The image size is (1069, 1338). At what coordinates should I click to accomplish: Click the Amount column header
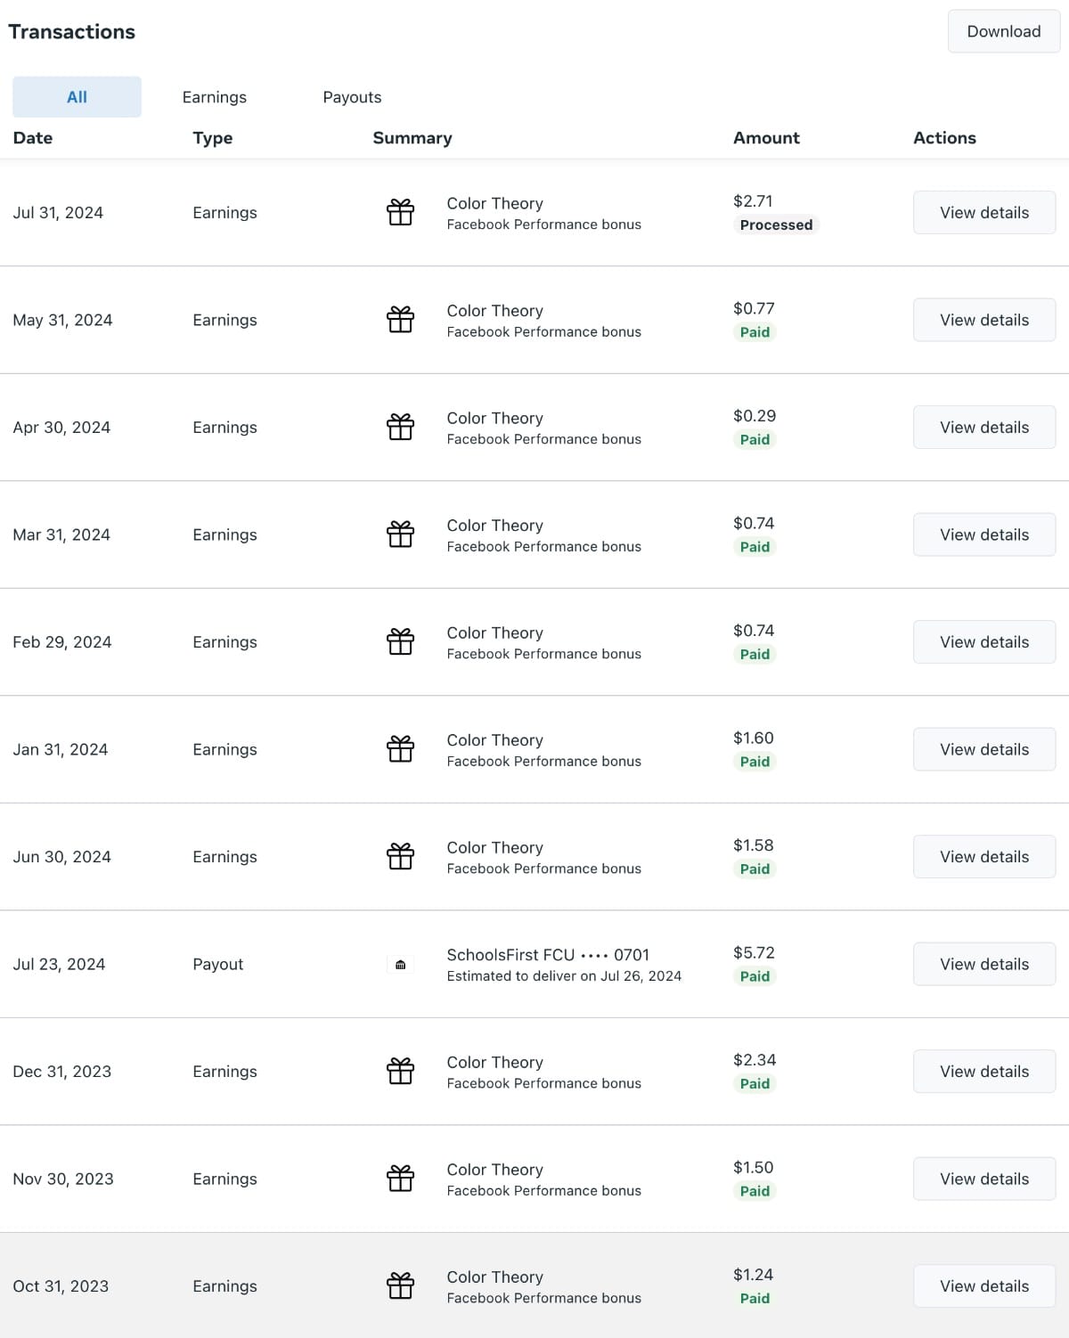click(766, 138)
